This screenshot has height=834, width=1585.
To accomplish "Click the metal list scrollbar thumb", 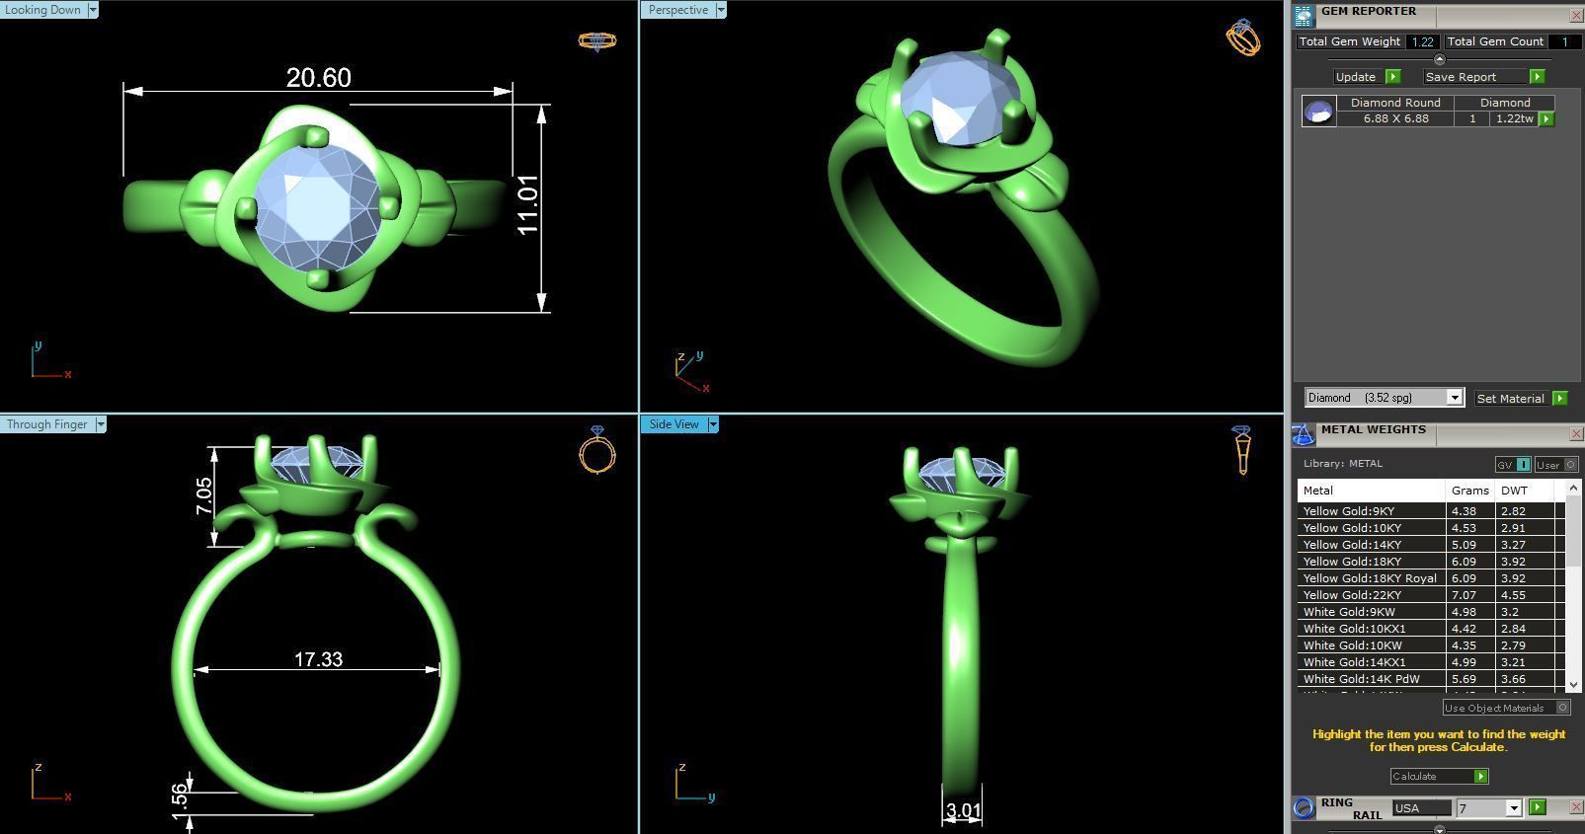I will point(1573,533).
